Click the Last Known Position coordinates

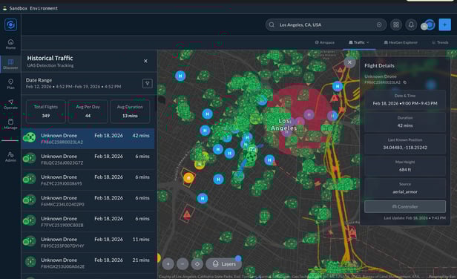pyautogui.click(x=405, y=148)
